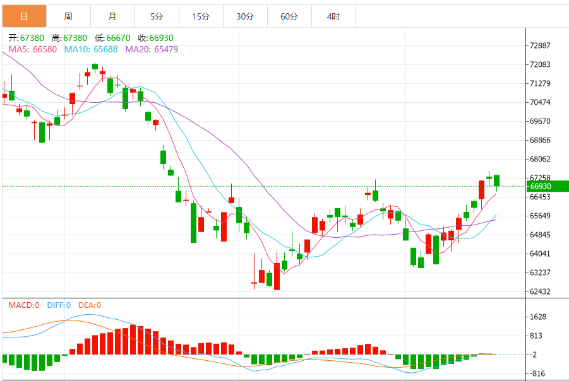569x381 pixels.
Task: Click the -2 MACD axis label
Action: pyautogui.click(x=534, y=355)
